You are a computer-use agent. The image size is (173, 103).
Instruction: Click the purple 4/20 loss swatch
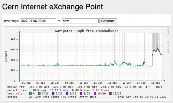pyautogui.click(x=81, y=93)
